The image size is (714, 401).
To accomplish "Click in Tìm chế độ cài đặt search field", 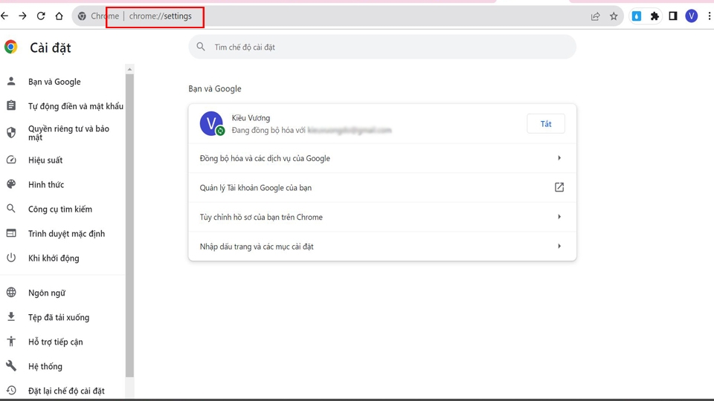I will pyautogui.click(x=382, y=47).
